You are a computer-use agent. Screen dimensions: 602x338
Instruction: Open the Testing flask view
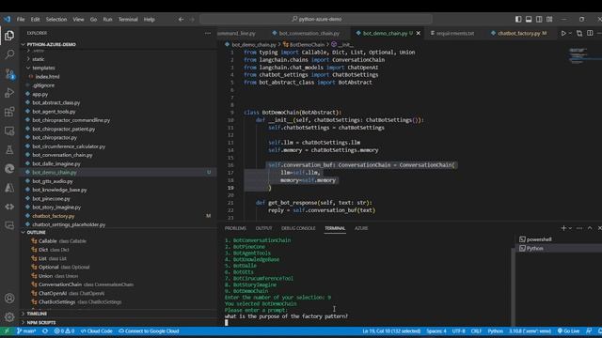pos(9,149)
